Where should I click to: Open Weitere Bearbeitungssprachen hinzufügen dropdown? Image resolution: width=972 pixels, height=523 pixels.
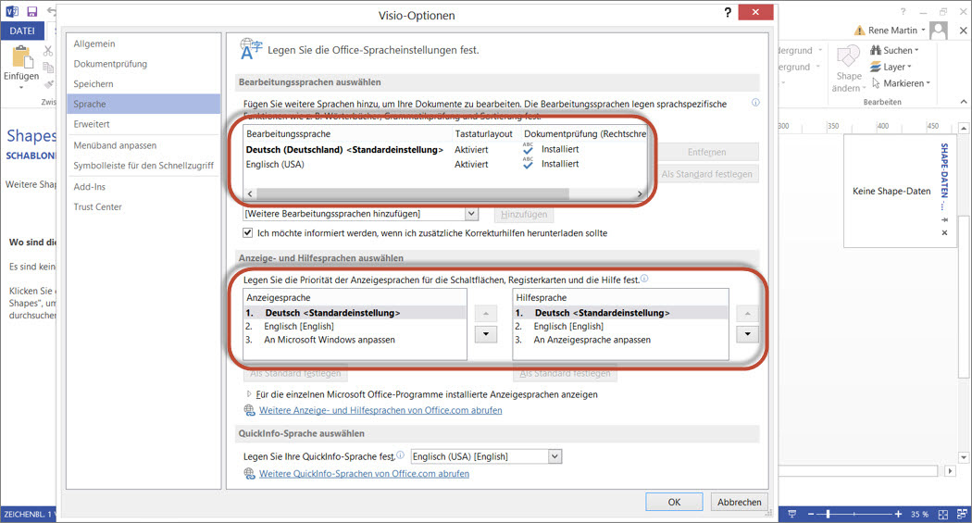(472, 214)
